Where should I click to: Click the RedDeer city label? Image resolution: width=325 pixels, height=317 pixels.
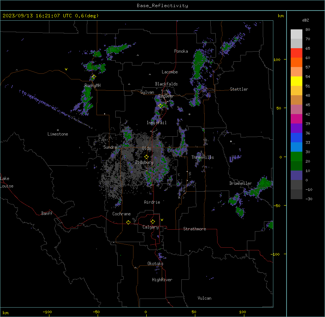(166, 96)
